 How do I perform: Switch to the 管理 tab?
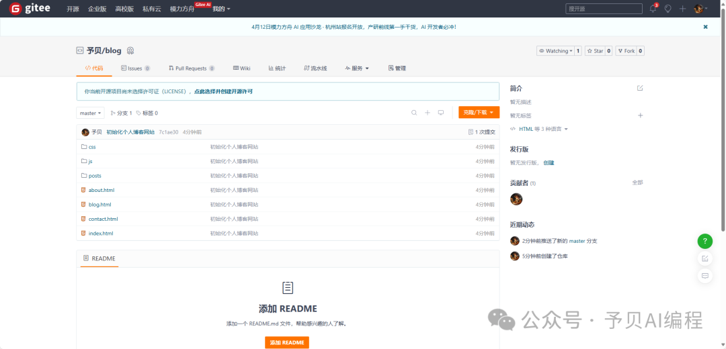pyautogui.click(x=397, y=68)
